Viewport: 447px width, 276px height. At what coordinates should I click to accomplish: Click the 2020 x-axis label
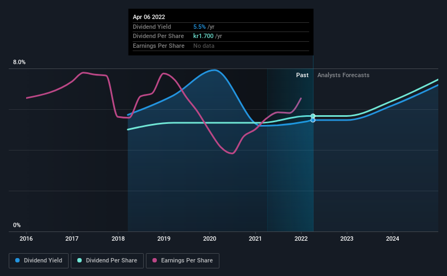point(210,239)
